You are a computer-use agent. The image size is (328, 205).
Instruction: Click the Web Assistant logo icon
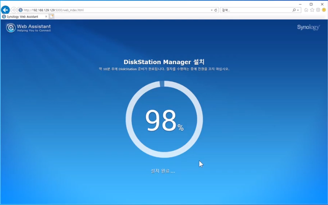tap(11, 28)
